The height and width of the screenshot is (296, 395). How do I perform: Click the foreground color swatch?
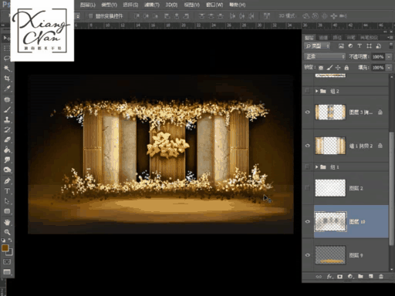point(5,248)
